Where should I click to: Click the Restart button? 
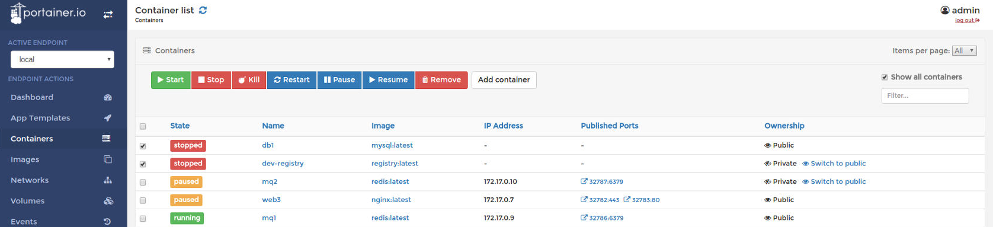[292, 80]
